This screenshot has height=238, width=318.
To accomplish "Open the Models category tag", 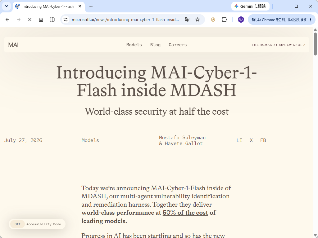I will pyautogui.click(x=90, y=140).
